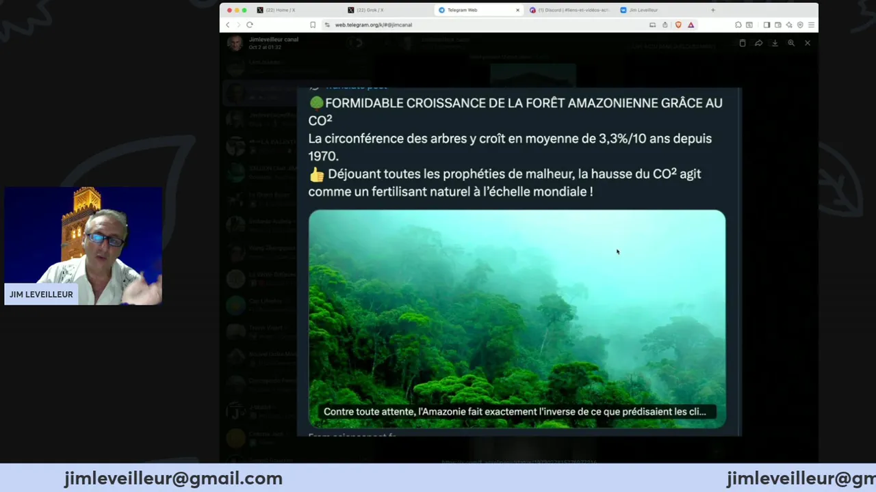This screenshot has width=876, height=492.
Task: Forward the media using arrow icon
Action: pyautogui.click(x=759, y=43)
